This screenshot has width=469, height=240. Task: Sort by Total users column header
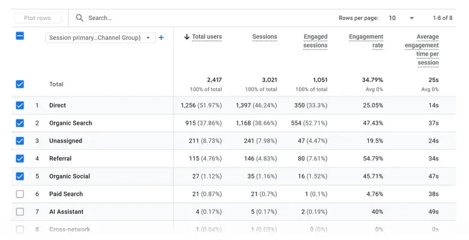(207, 37)
